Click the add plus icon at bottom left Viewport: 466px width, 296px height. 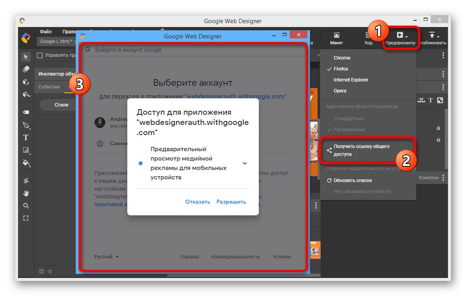coord(41,271)
